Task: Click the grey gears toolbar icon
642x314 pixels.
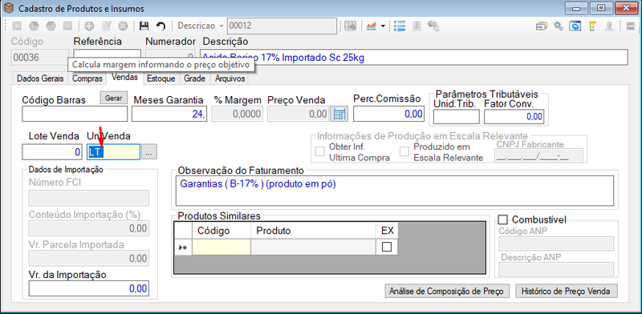Action: pos(433,26)
